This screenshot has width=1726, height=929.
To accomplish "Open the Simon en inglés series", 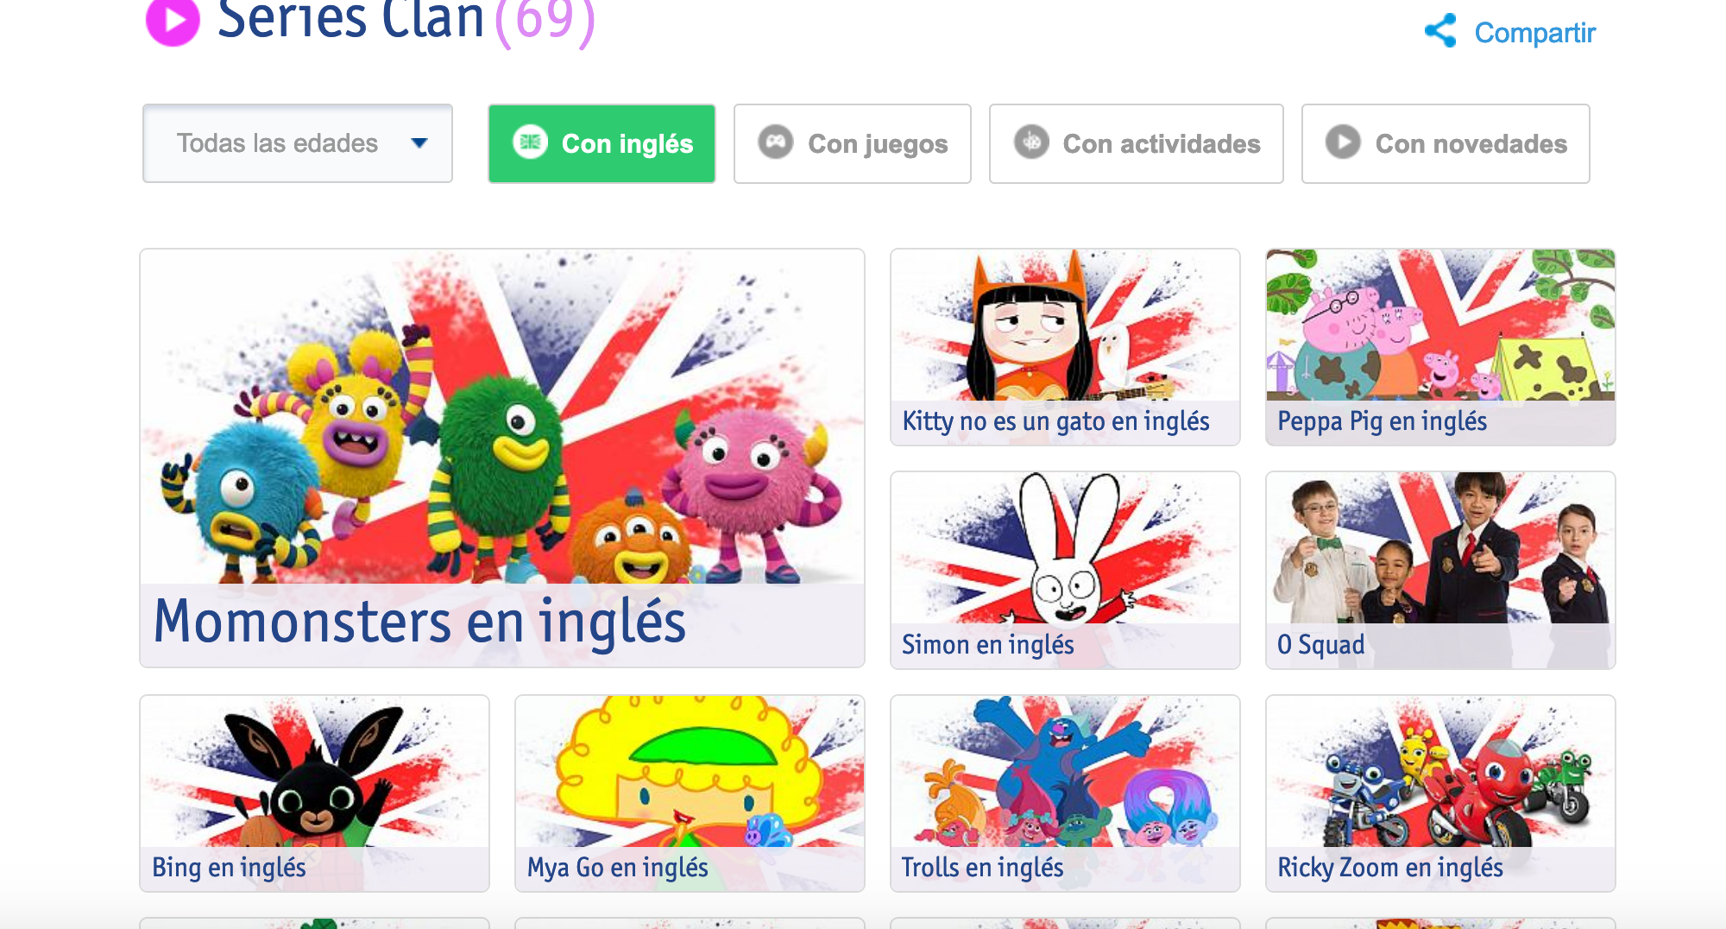I will pyautogui.click(x=1065, y=570).
